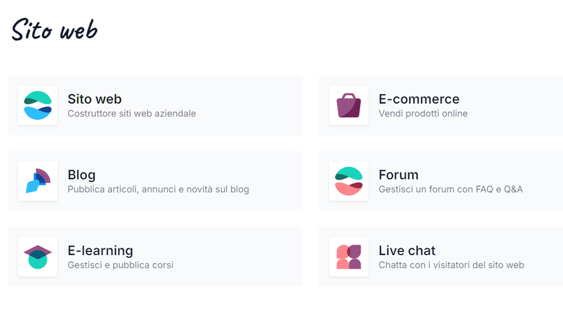Open the E-learning graduation cap icon
The image size is (563, 314).
(38, 257)
